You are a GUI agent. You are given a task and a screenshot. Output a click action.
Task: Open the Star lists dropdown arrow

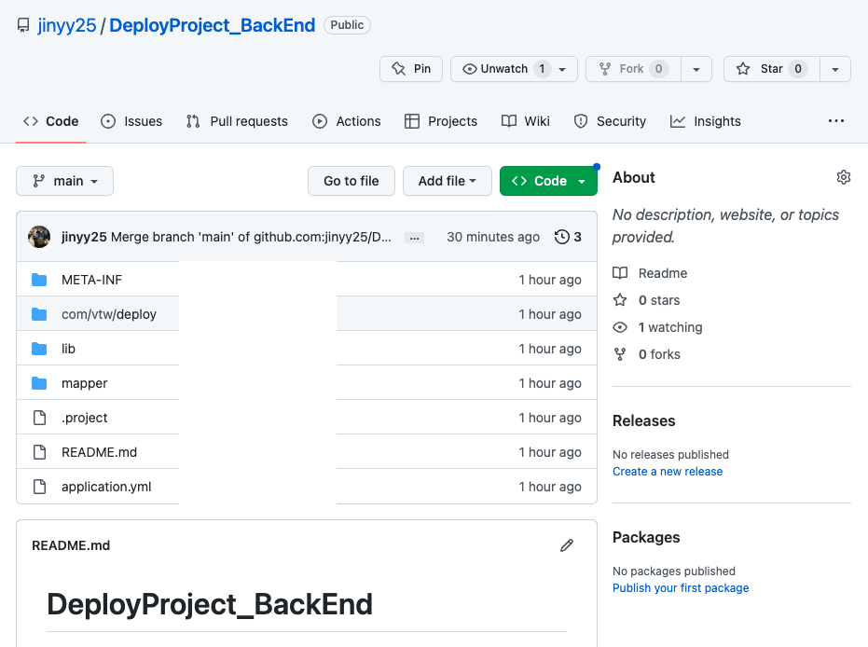[835, 69]
